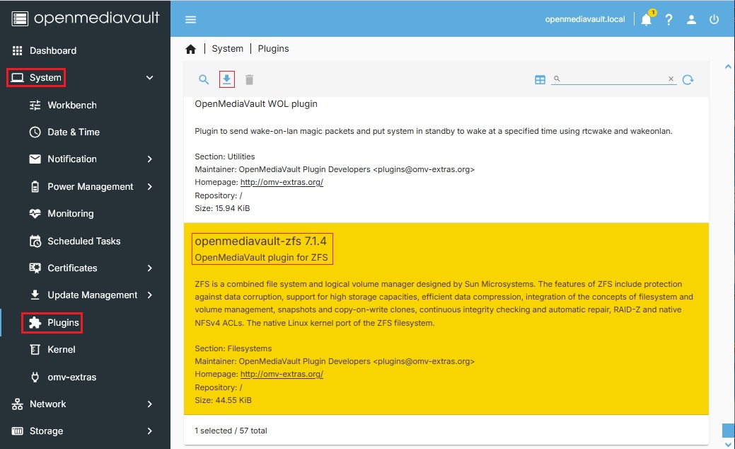Click the install plugin download icon

click(226, 79)
